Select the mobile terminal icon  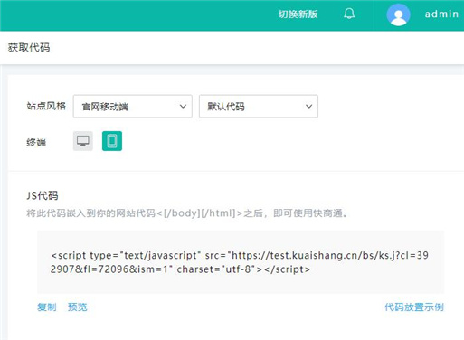click(x=112, y=141)
